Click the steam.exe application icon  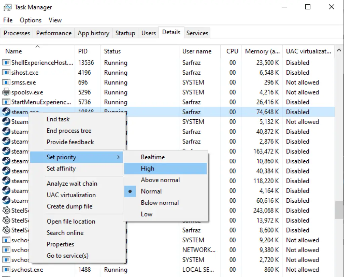pyautogui.click(x=6, y=112)
